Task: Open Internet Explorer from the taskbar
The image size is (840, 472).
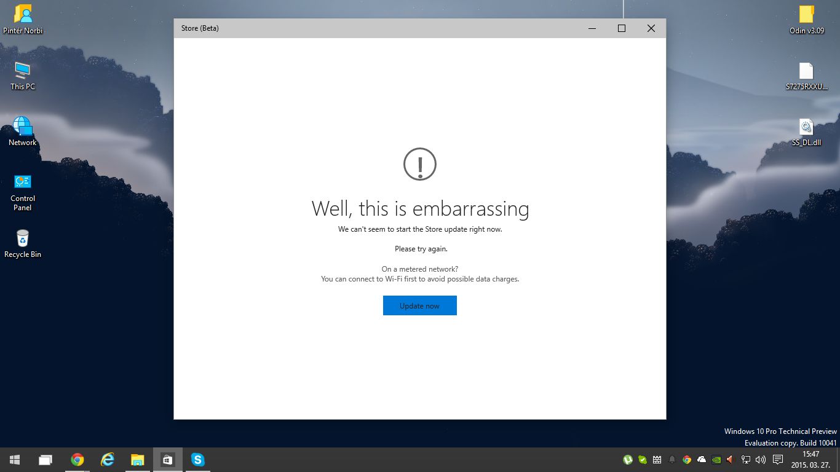Action: pyautogui.click(x=108, y=459)
